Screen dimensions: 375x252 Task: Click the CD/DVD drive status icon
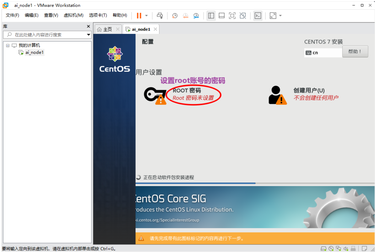click(331, 248)
